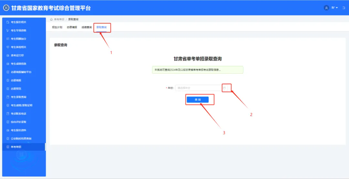Click the platform logo emblem in the header
This screenshot has height=179, width=349.
(6, 8)
